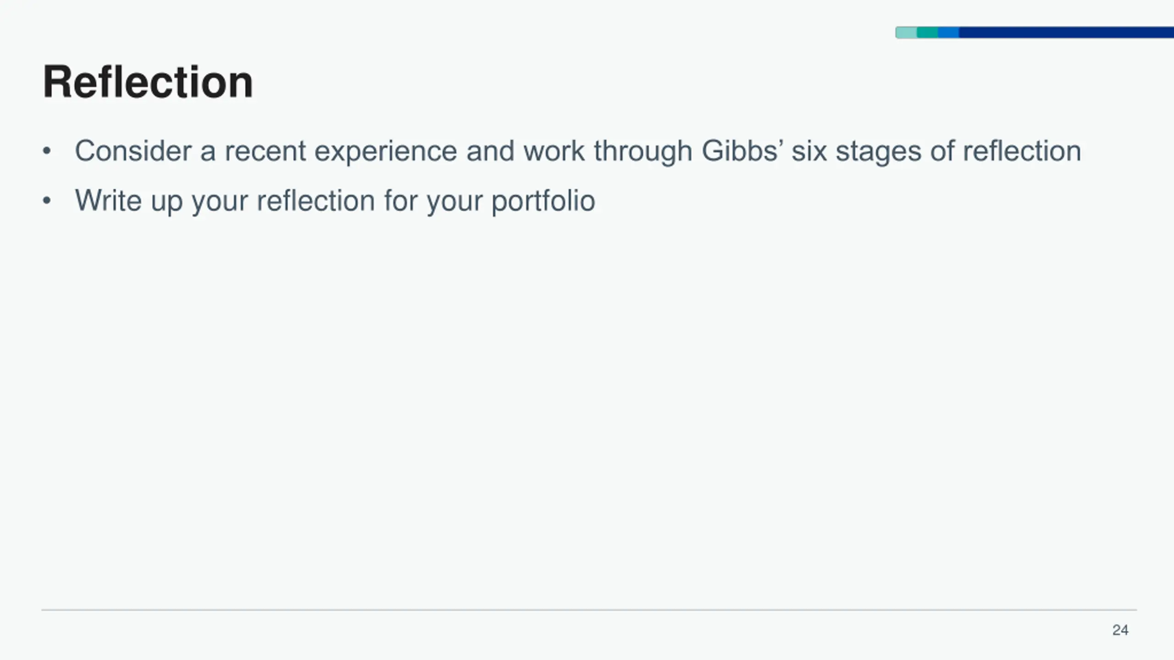Image resolution: width=1174 pixels, height=660 pixels.
Task: Click the bullet marker before "Write up"
Action: pos(46,201)
